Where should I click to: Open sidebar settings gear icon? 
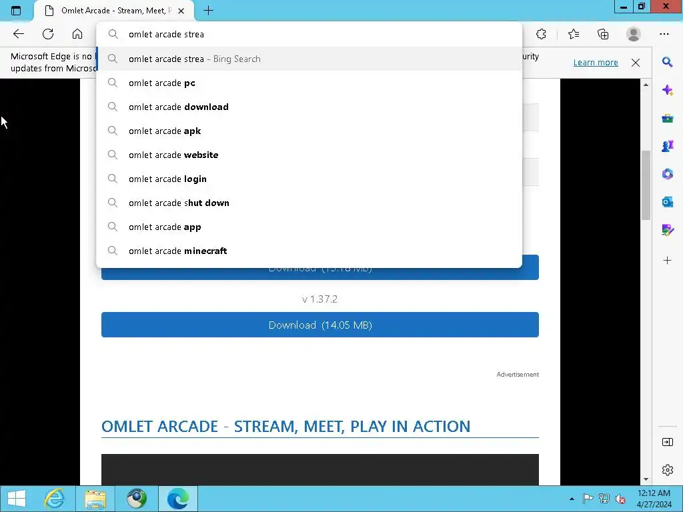pos(667,470)
